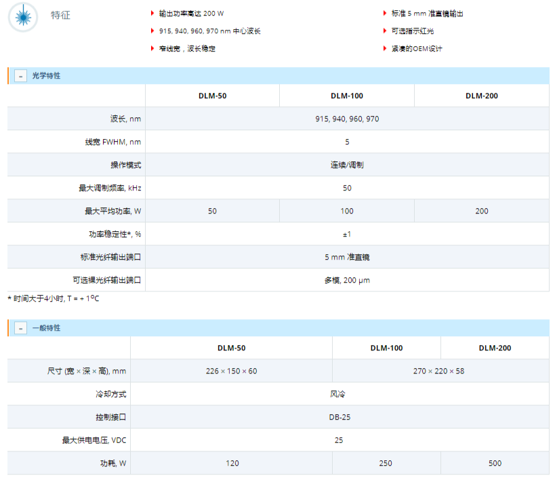
Task: Click dimensions 270 × 220 × 58
Action: [x=438, y=371]
